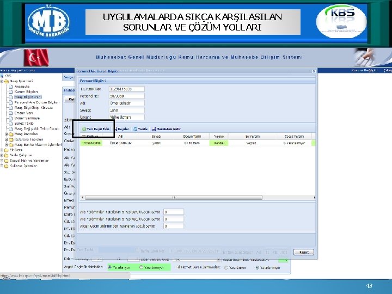Open Maaş Bilgi Ekranı in tree
The height and width of the screenshot is (294, 392).
(28, 97)
